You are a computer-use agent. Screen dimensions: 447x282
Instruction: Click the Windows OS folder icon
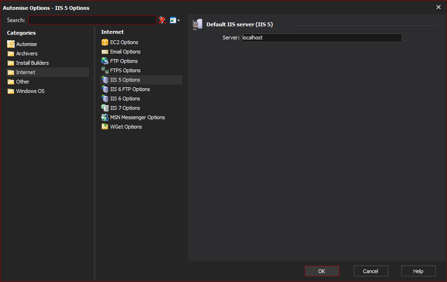(11, 91)
